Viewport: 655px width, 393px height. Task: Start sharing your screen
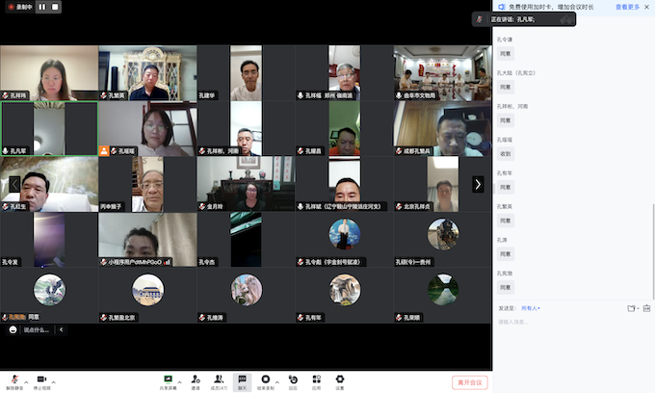169,379
